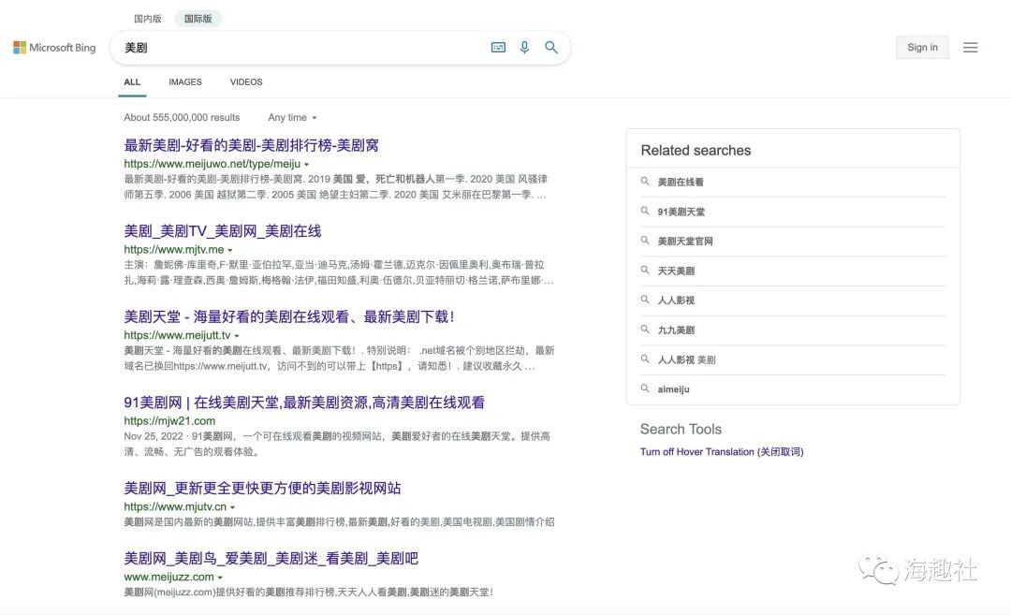Screen dimensions: 1011x615
Task: Click the URL www.meijuzz.com
Action: point(168,577)
